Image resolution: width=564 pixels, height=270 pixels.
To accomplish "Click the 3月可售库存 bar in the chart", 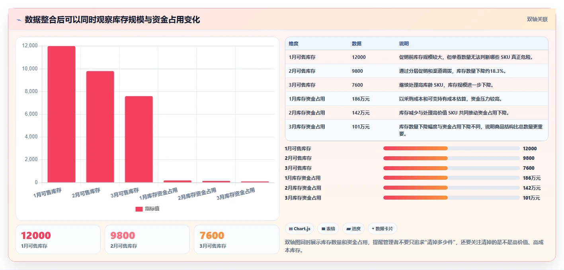I will point(139,139).
